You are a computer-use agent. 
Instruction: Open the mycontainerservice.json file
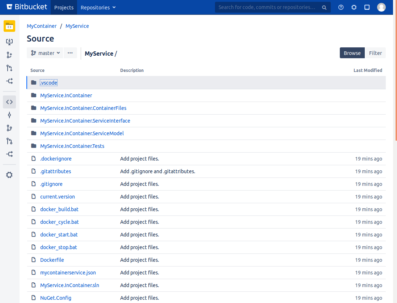click(68, 272)
